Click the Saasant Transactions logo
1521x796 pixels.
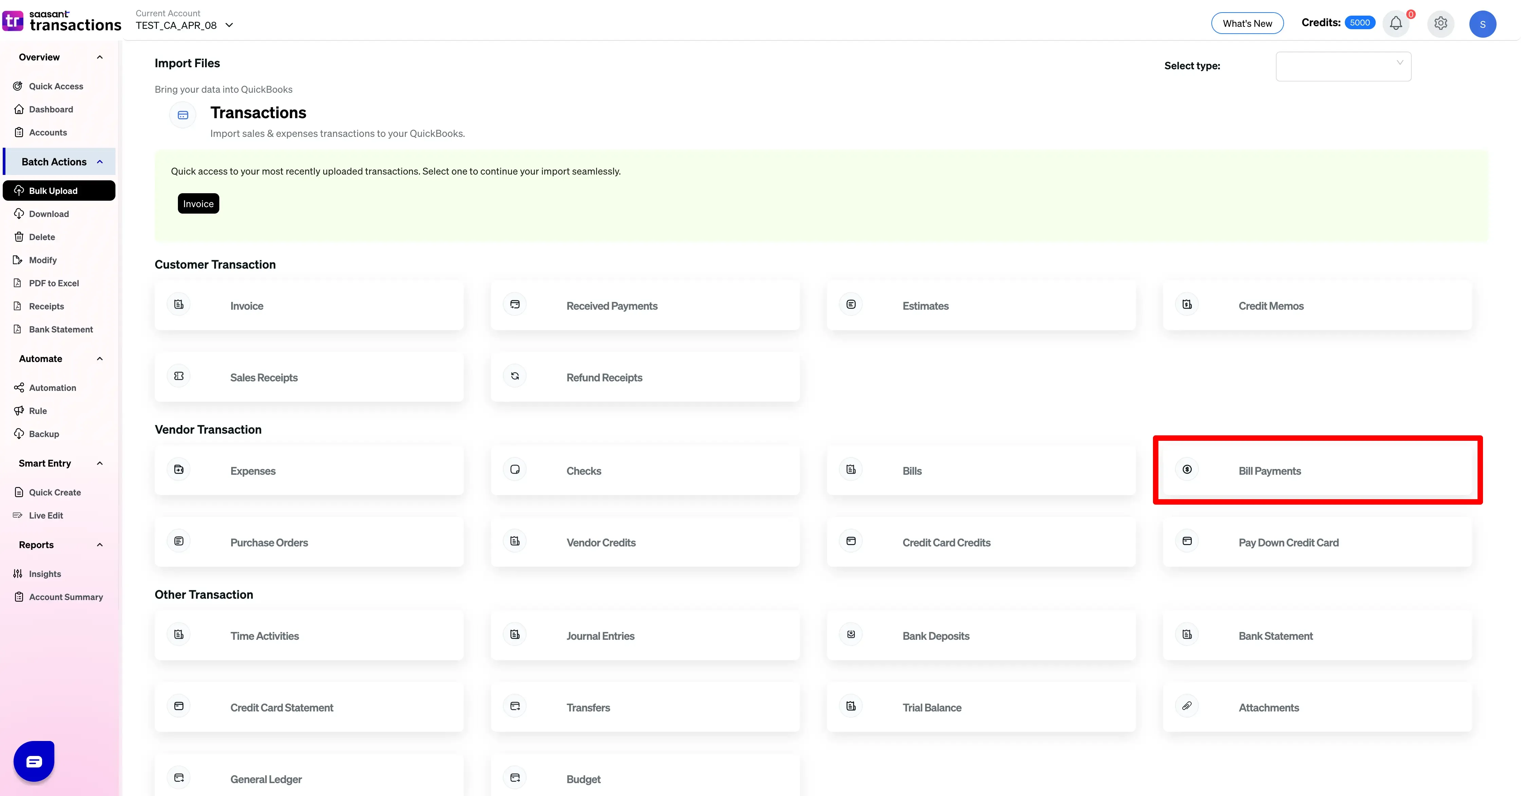click(61, 21)
